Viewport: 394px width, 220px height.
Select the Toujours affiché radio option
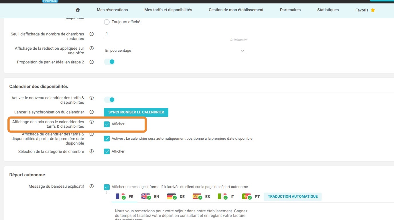[x=107, y=22]
